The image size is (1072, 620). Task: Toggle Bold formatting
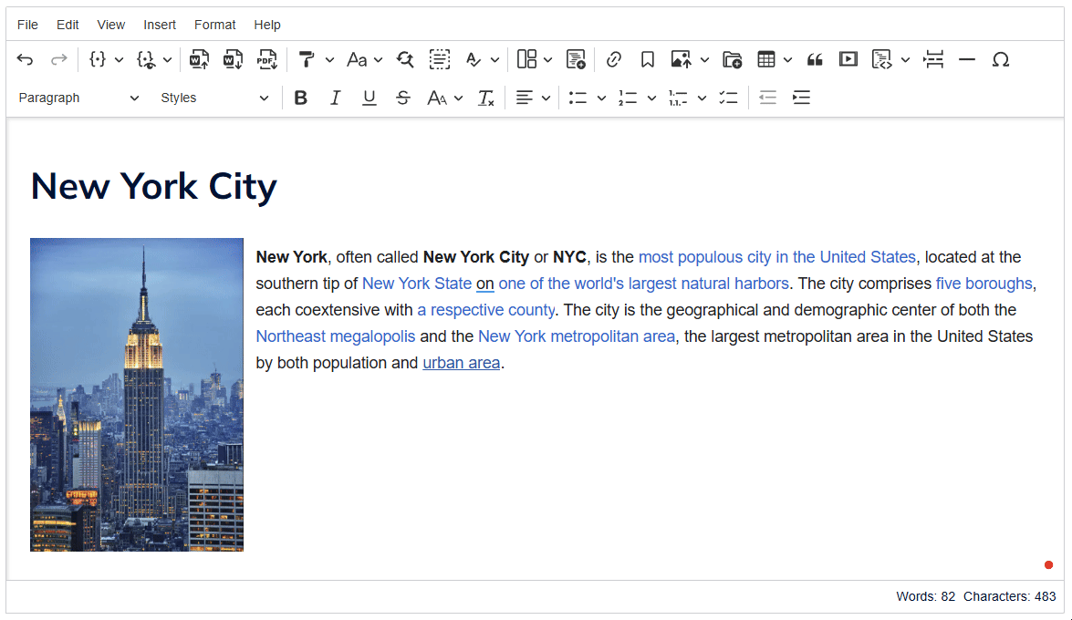[x=301, y=98]
